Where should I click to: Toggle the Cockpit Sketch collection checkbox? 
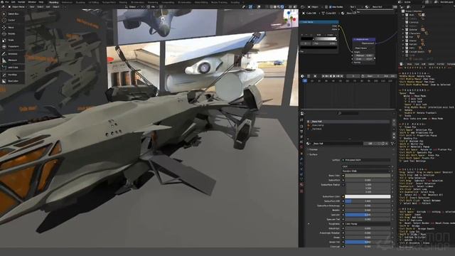(x=407, y=52)
